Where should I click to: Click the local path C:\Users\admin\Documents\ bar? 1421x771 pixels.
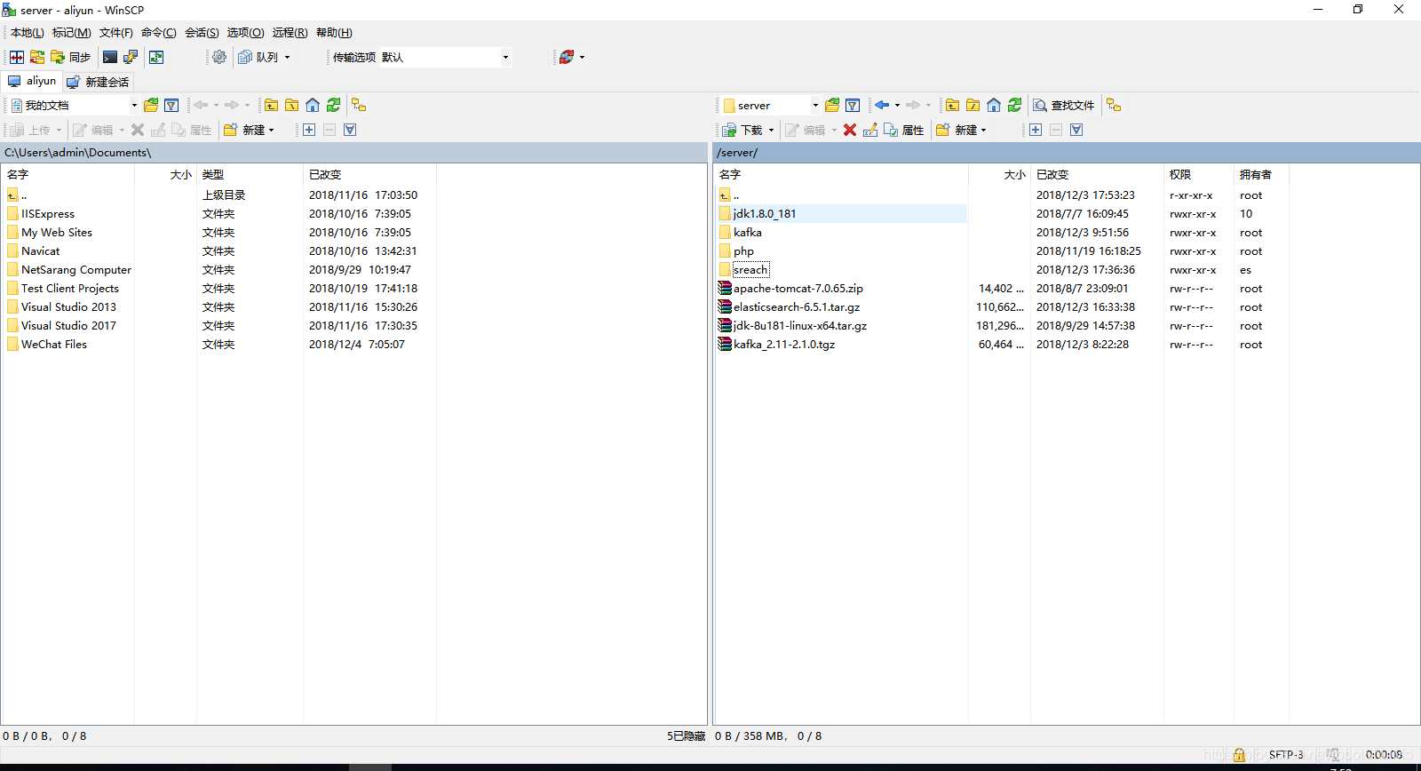354,153
